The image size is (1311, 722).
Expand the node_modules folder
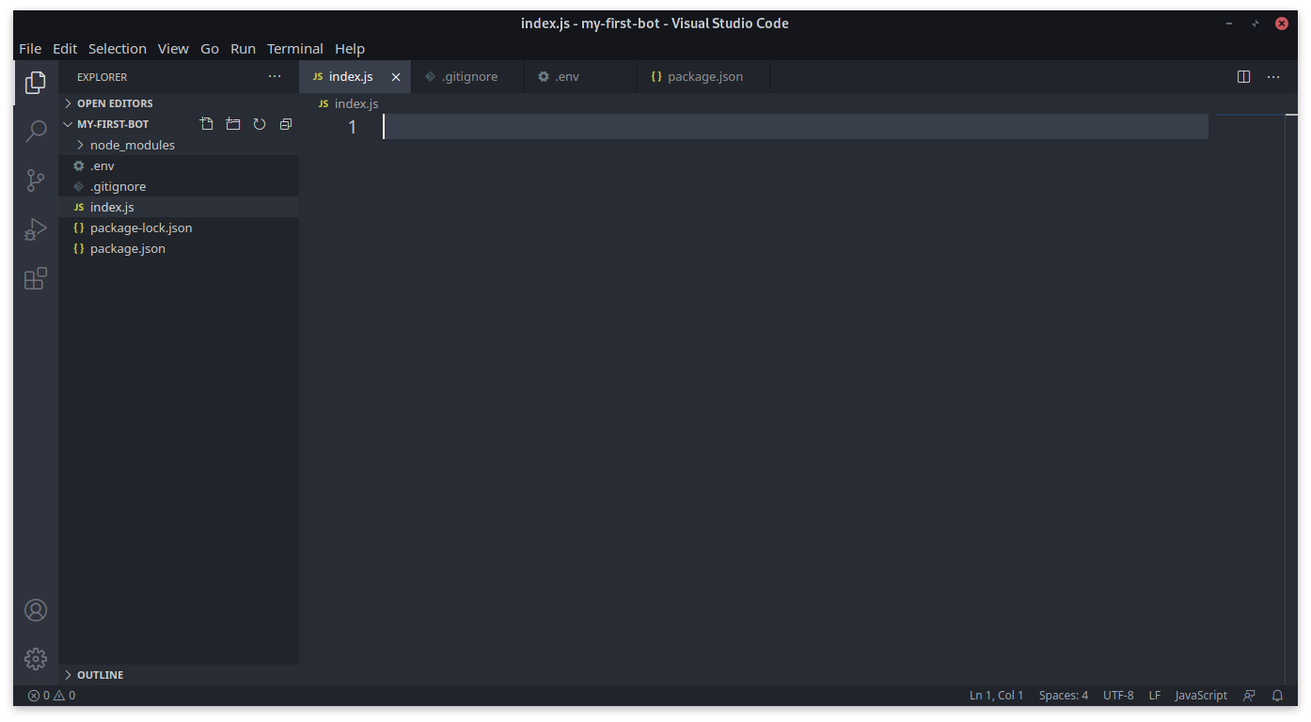(x=179, y=145)
